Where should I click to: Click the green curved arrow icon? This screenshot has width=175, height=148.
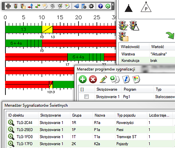pyautogui.click(x=170, y=35)
